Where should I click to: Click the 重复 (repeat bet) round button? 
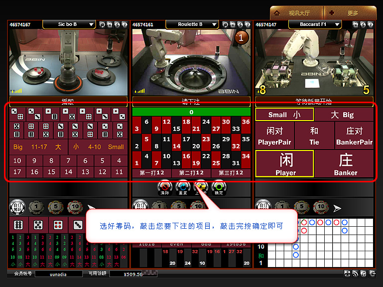pyautogui.click(x=183, y=187)
